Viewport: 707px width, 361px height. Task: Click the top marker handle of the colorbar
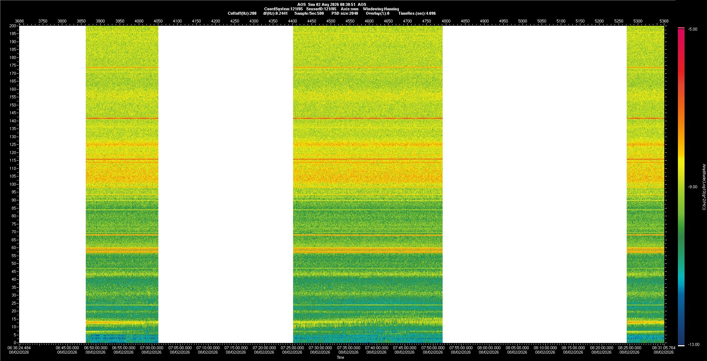pyautogui.click(x=681, y=28)
